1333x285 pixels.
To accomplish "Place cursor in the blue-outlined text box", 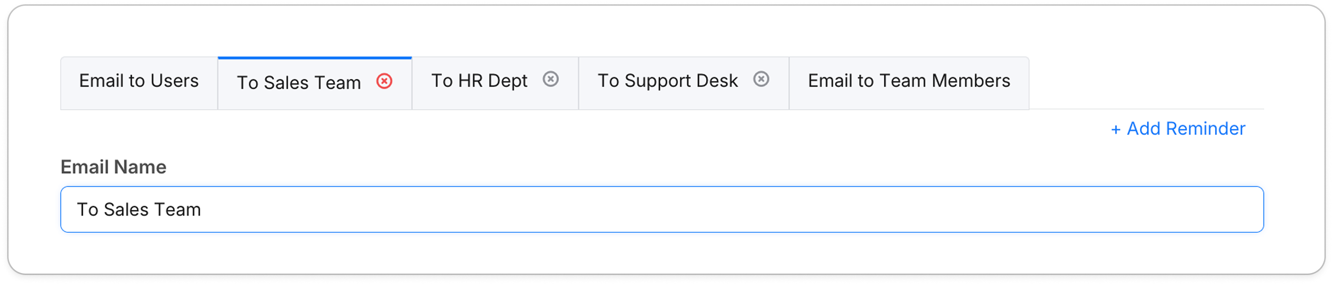I will point(661,209).
